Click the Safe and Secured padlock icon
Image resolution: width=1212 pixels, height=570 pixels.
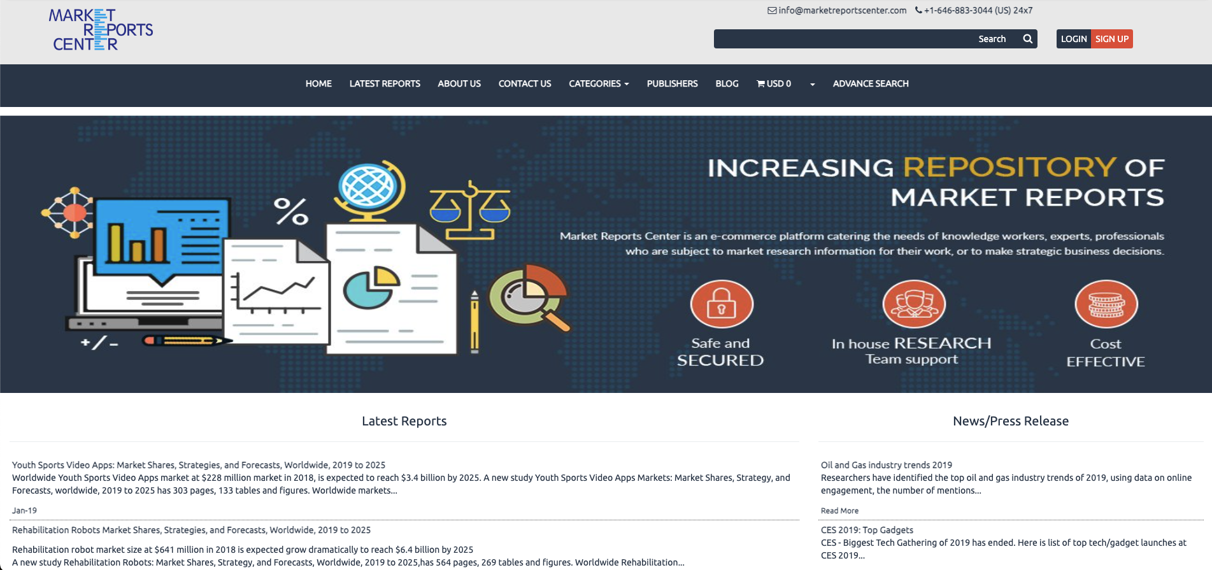click(722, 304)
